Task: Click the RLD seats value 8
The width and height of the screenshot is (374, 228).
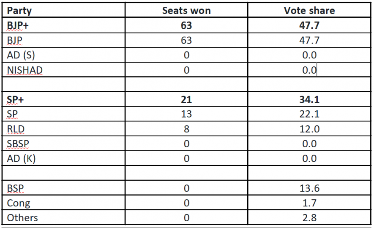Action: (186, 129)
